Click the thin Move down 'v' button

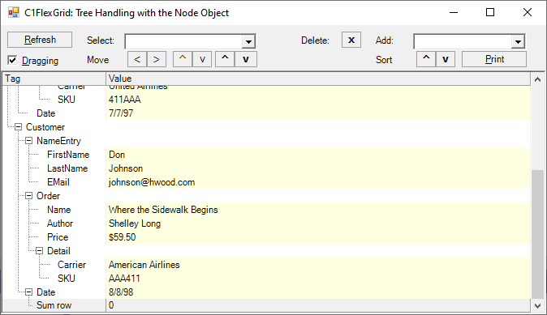pos(202,59)
